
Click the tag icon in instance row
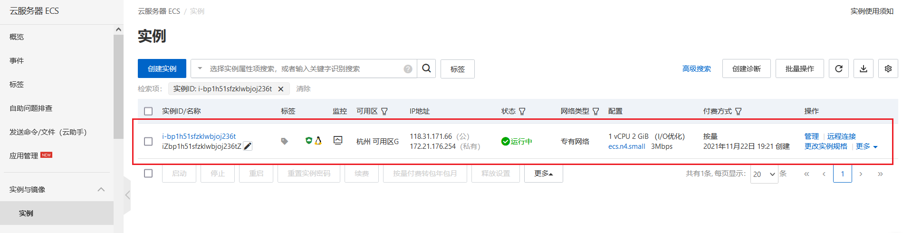click(x=284, y=141)
